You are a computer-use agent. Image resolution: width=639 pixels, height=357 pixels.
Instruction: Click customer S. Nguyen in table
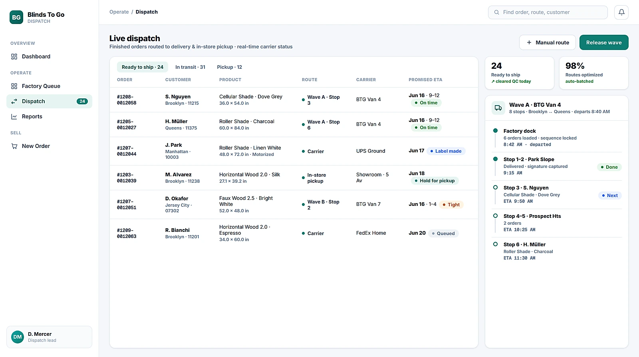click(x=178, y=97)
